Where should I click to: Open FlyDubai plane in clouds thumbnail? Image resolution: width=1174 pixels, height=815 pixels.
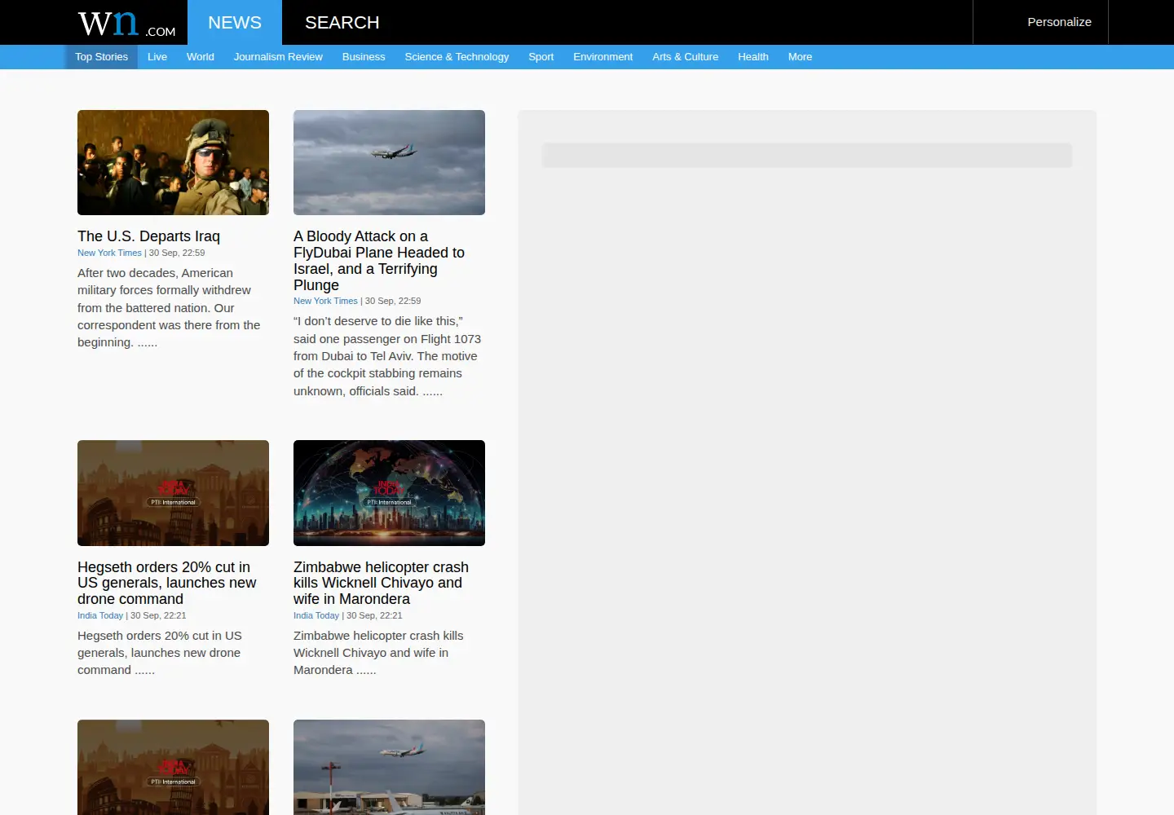(x=389, y=163)
